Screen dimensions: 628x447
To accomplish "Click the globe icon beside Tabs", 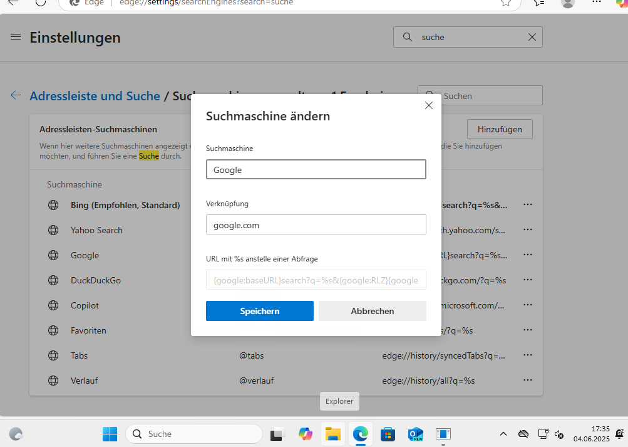I will (53, 355).
